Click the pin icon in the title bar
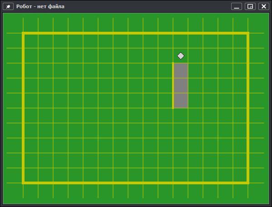This screenshot has width=272, height=207. pyautogui.click(x=8, y=7)
